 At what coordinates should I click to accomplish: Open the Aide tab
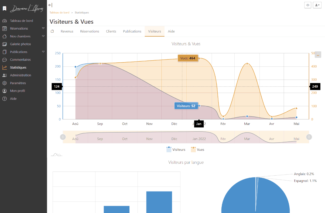coord(171,31)
